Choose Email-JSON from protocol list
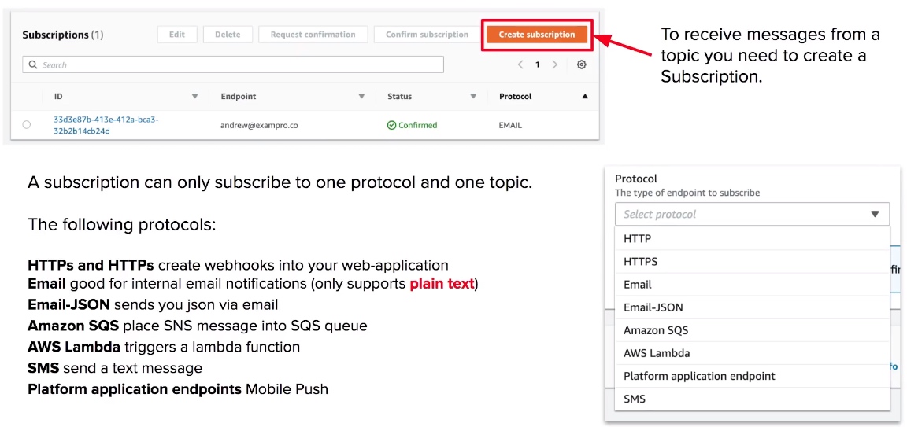 [x=752, y=307]
